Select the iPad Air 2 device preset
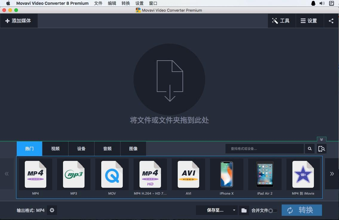This screenshot has height=220, width=339. [265, 174]
